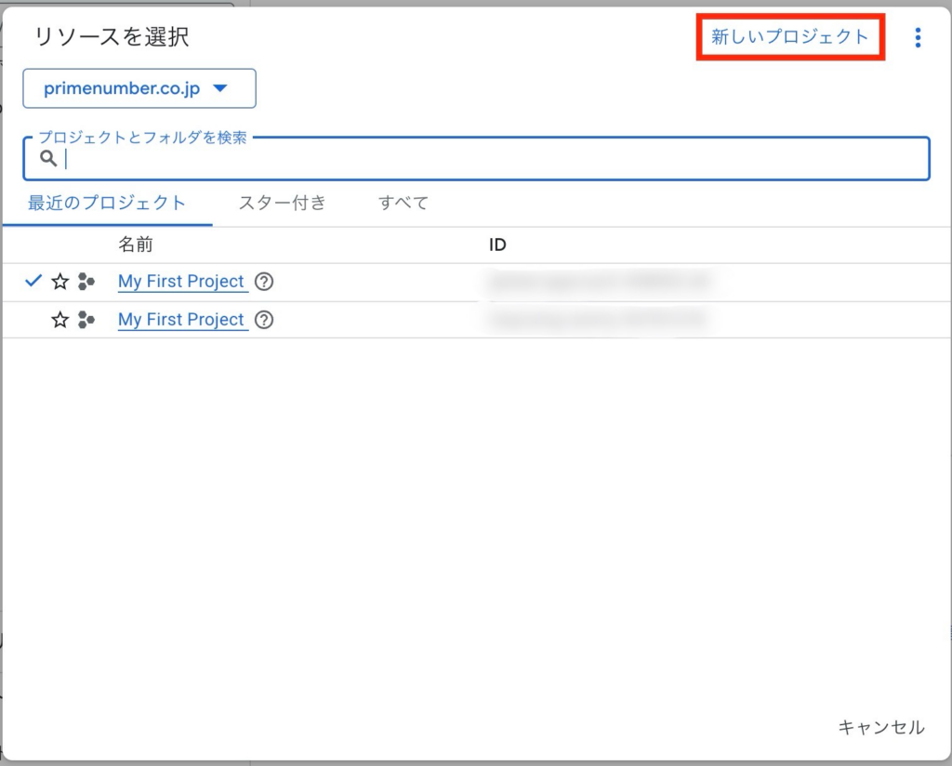952x766 pixels.
Task: Star the currently selected My First Project
Action: (x=60, y=282)
